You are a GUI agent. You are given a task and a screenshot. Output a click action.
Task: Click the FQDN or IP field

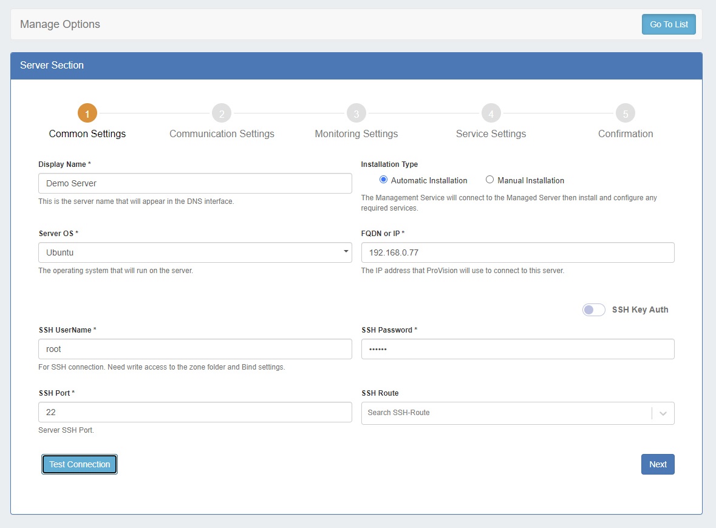pos(517,252)
